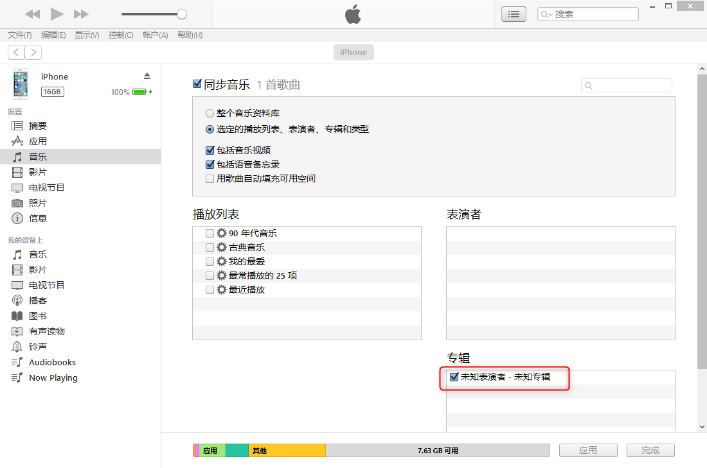Go forward with the right arrow button
Image resolution: width=707 pixels, height=468 pixels.
click(33, 52)
